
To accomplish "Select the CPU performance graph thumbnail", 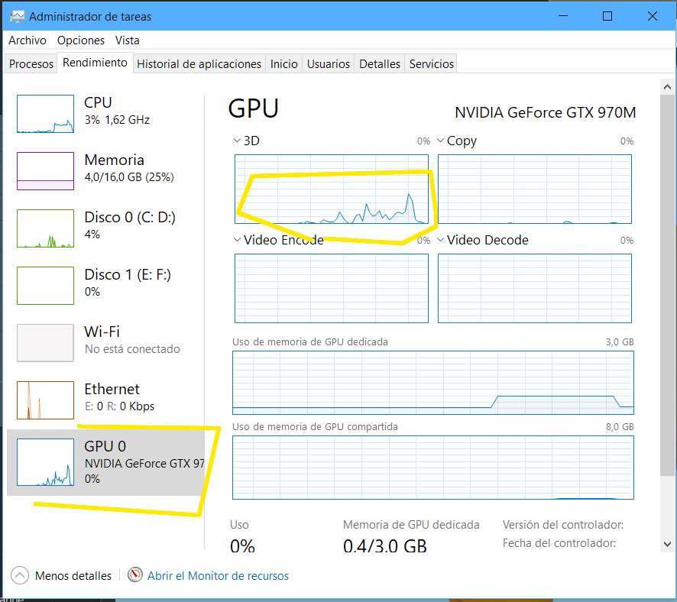I will (45, 115).
